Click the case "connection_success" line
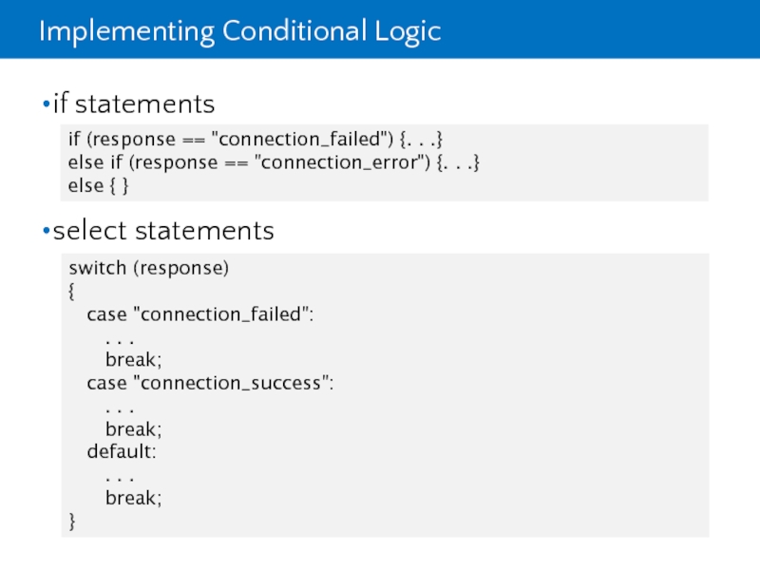Viewport: 760px width, 570px height. 210,383
